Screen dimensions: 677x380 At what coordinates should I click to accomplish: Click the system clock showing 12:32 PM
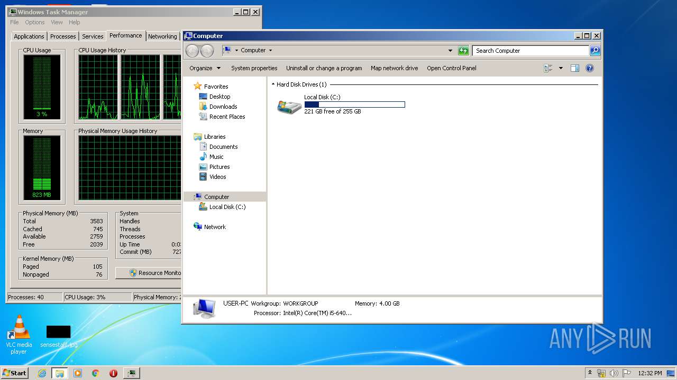point(650,373)
